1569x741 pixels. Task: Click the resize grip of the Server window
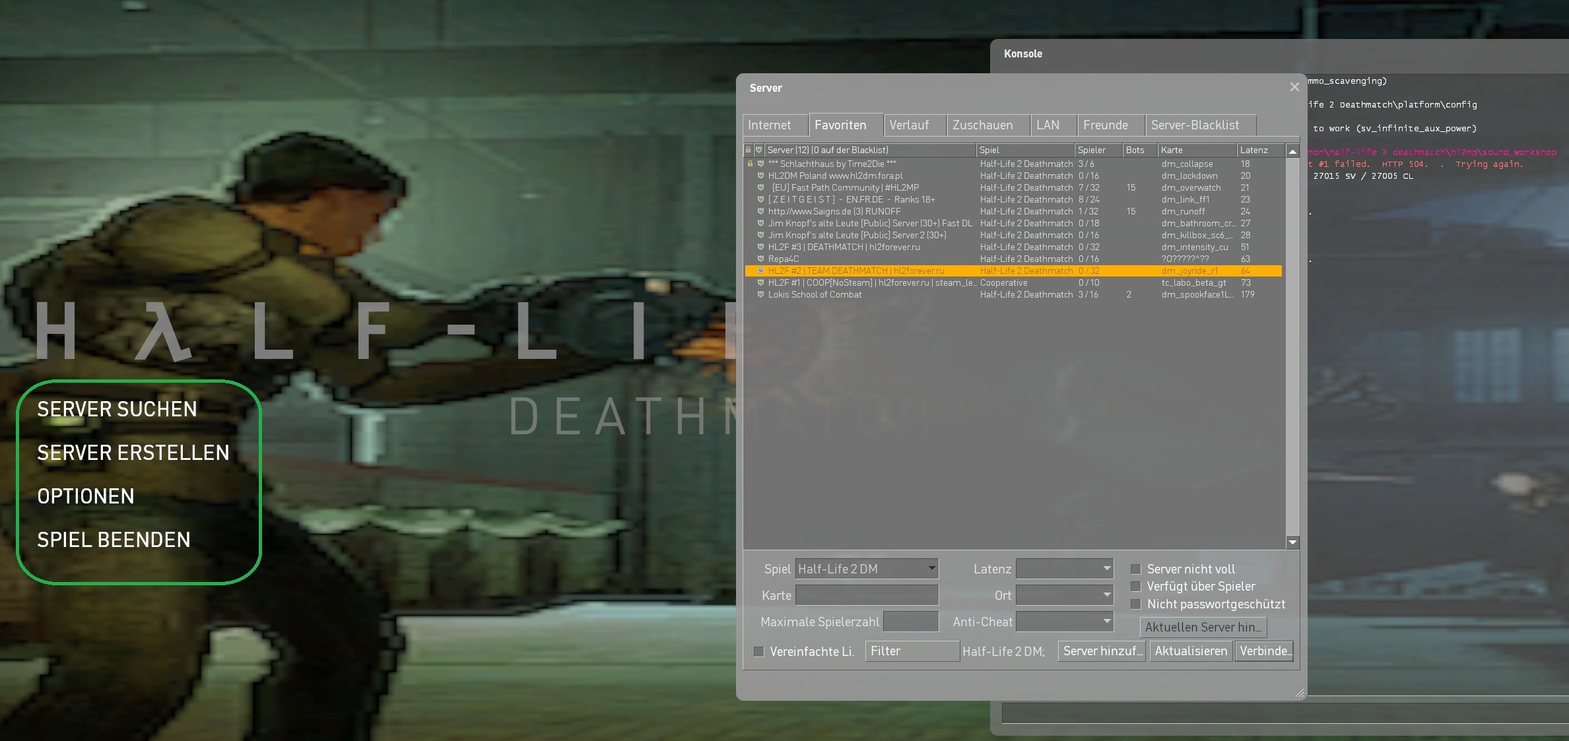(x=1299, y=692)
